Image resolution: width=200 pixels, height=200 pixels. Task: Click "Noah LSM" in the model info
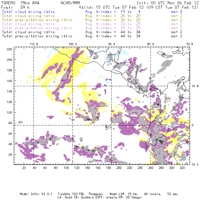coord(117,194)
